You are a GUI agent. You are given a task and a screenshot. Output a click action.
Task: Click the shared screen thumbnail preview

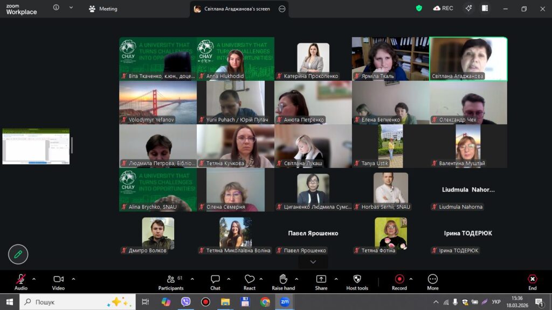[36, 146]
